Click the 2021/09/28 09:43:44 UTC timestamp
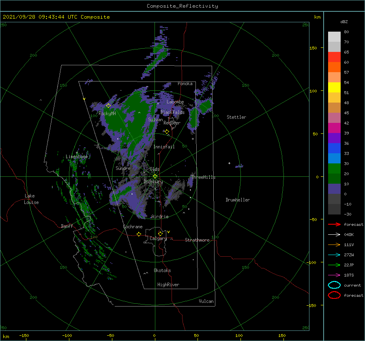Screen dimensions: 365x341 34,17
